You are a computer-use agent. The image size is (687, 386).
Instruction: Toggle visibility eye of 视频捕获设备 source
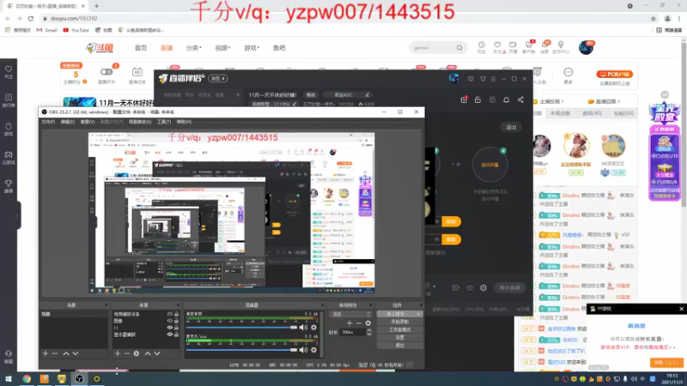169,314
